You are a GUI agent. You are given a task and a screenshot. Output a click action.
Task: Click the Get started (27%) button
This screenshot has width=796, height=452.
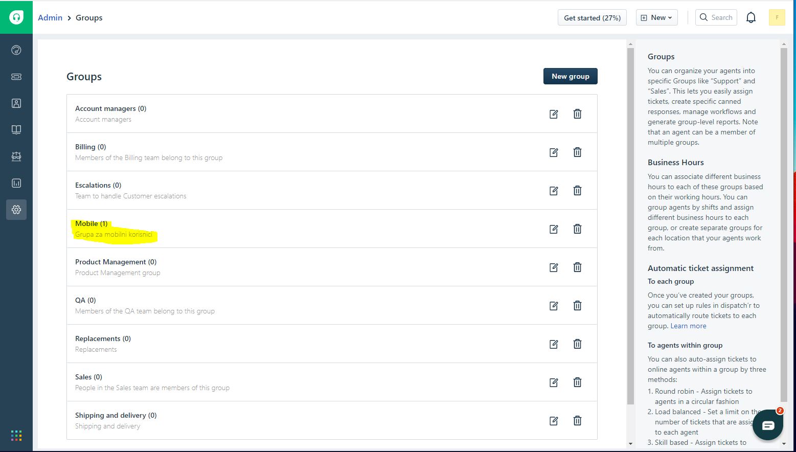(592, 17)
